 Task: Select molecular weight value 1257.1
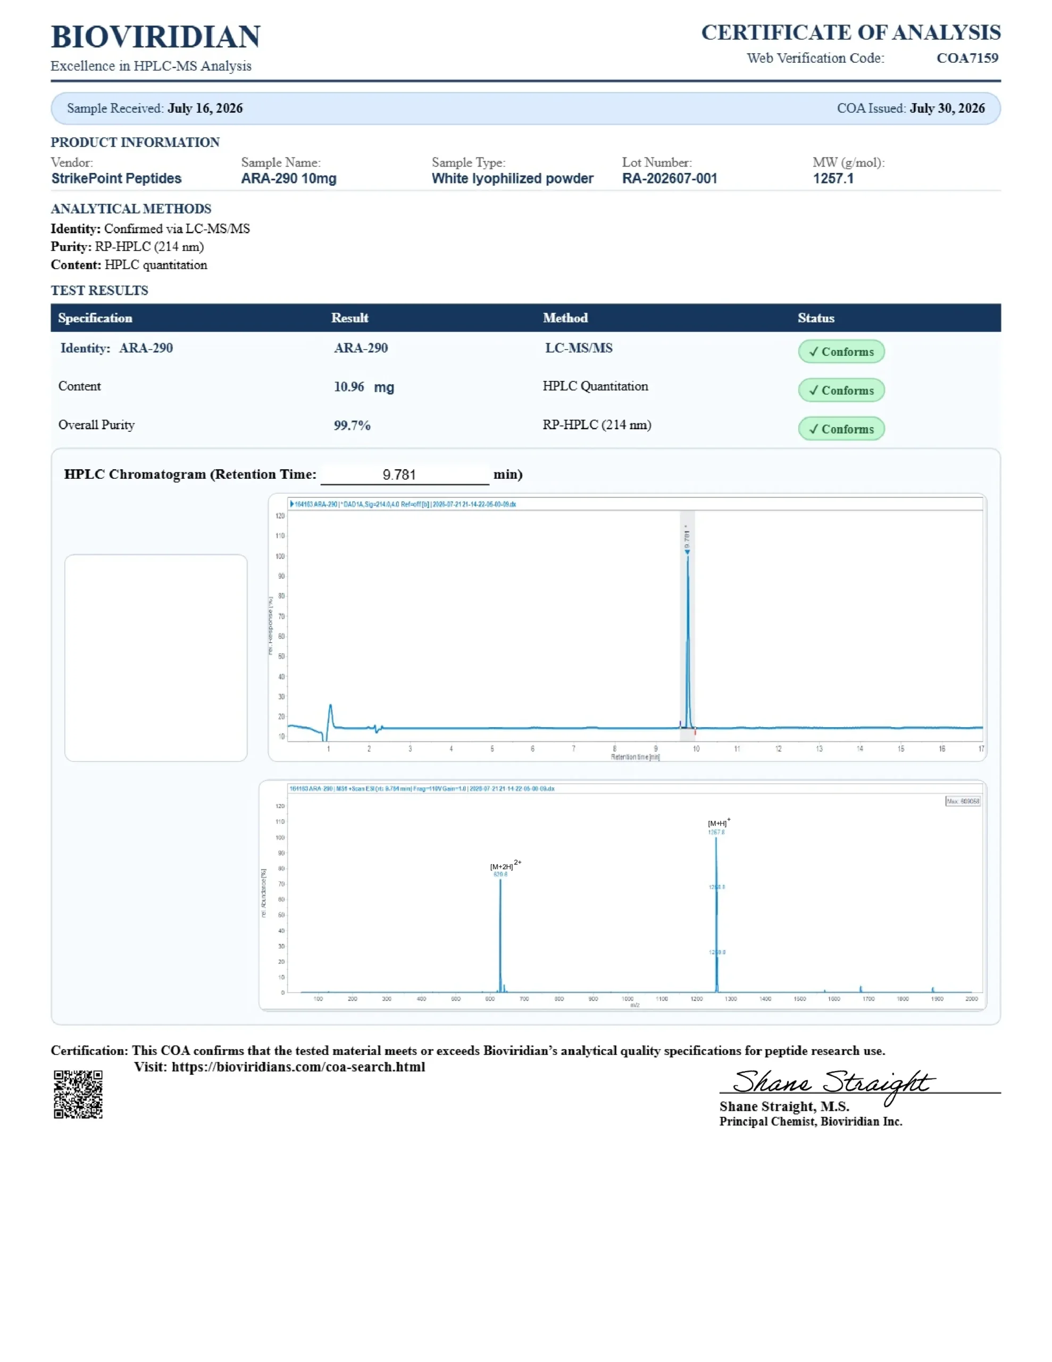tap(833, 178)
